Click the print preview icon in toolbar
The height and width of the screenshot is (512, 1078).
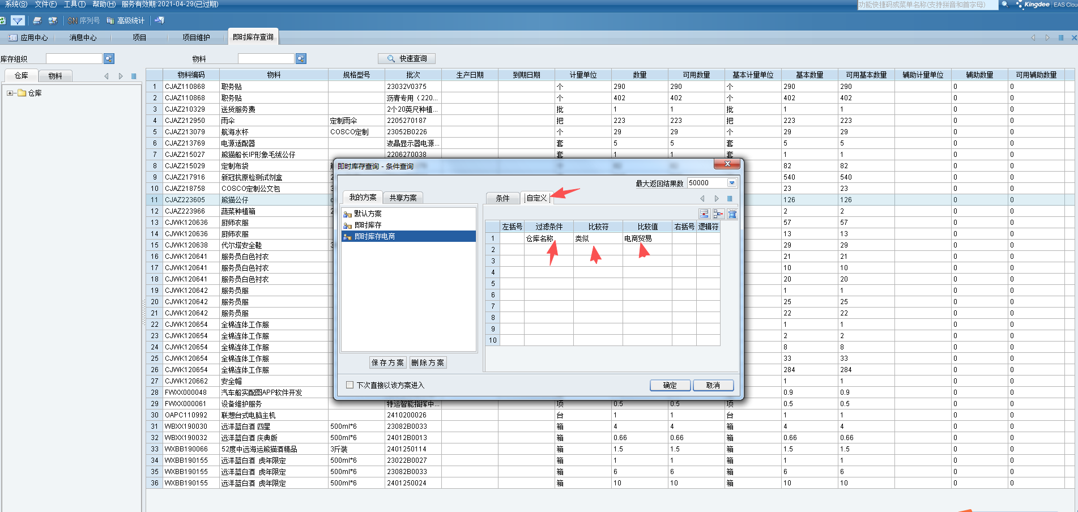53,21
